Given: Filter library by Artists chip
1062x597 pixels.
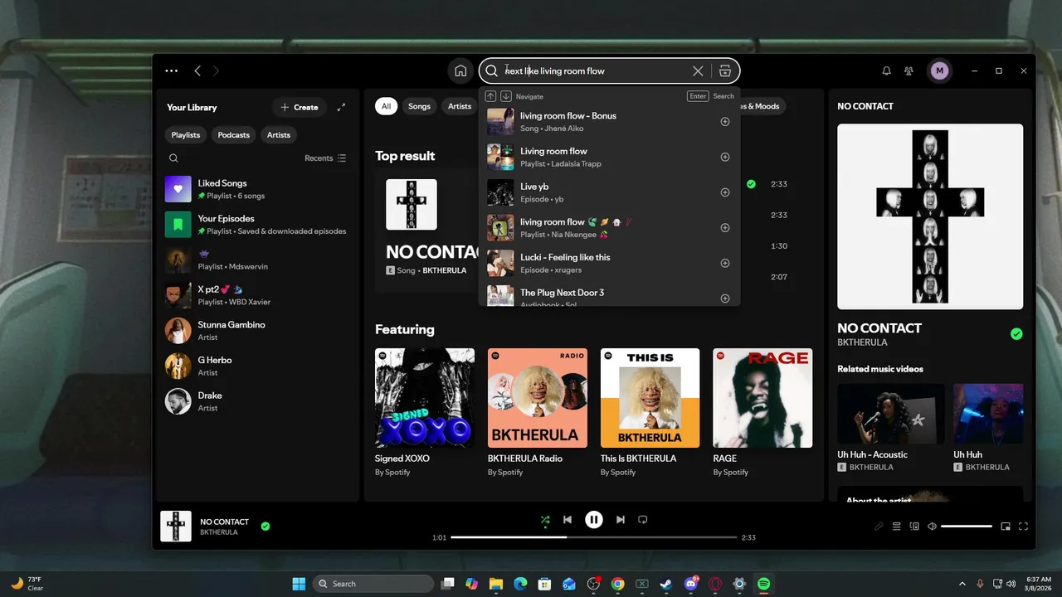Looking at the screenshot, I should coord(279,135).
